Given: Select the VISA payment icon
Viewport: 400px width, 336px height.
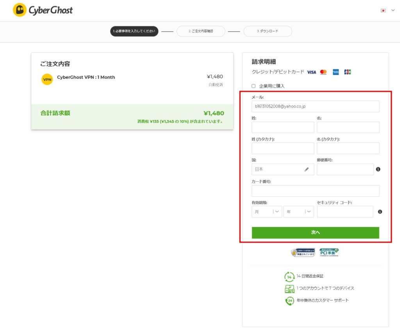Looking at the screenshot, I should coord(311,72).
